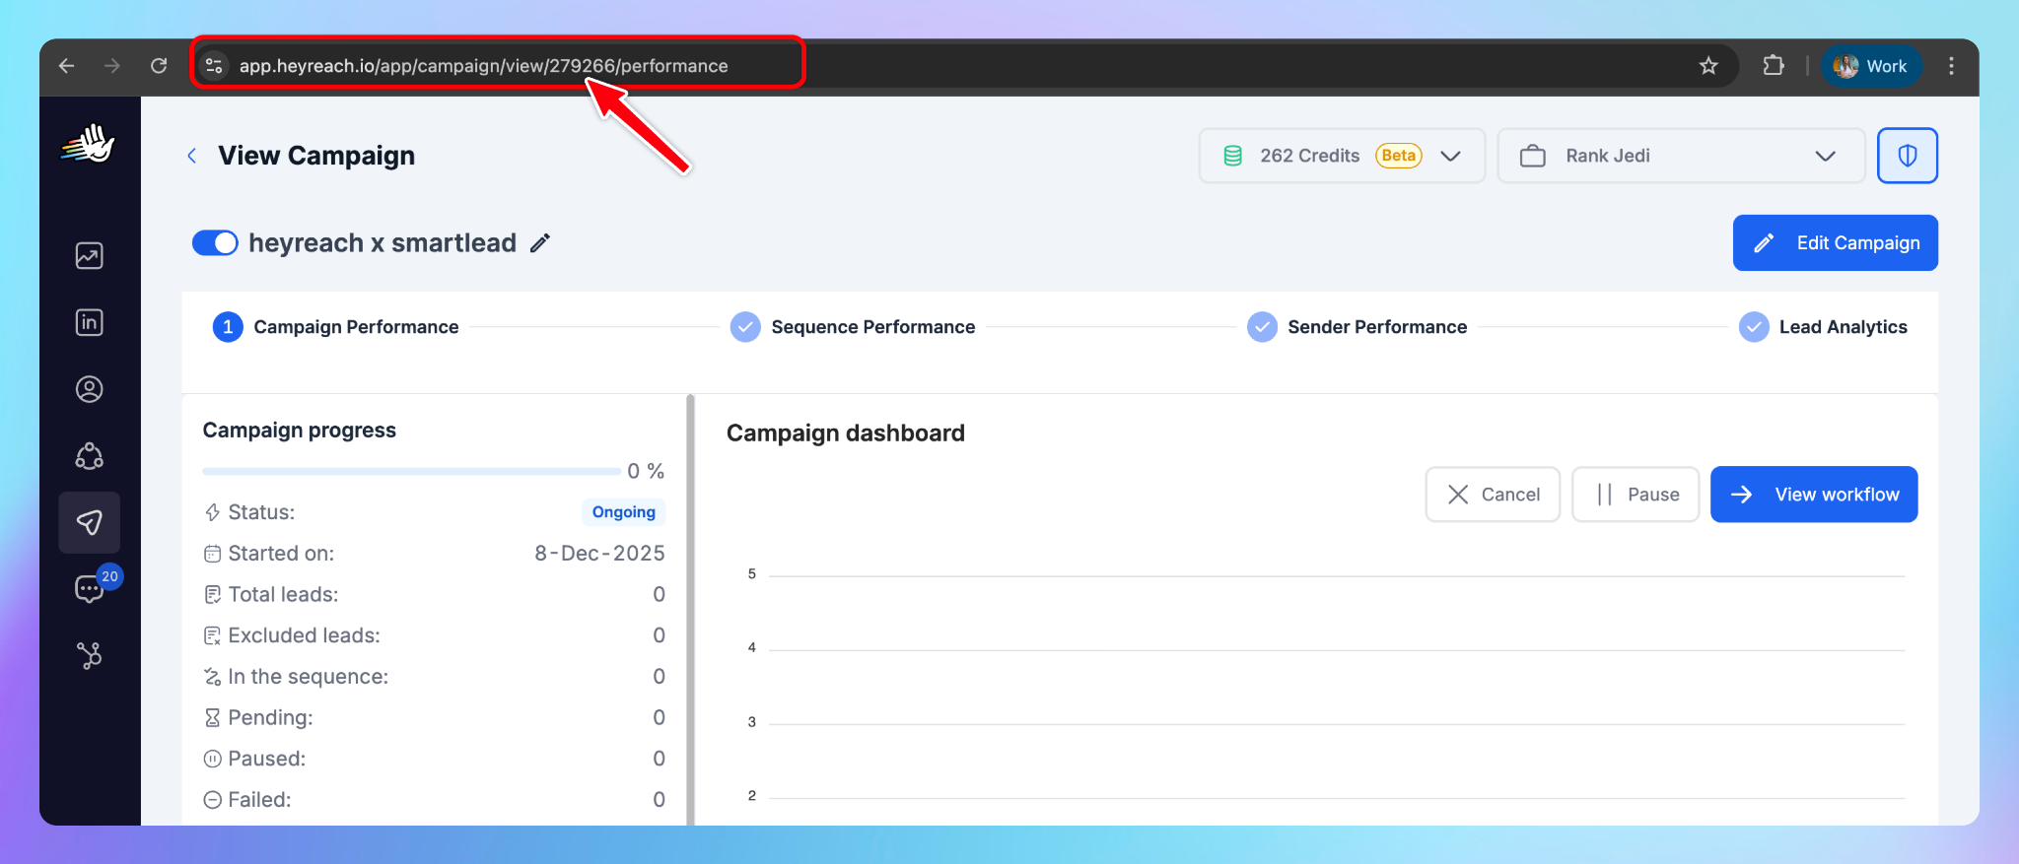Click the View workflow button
The image size is (2019, 864).
pyautogui.click(x=1814, y=495)
